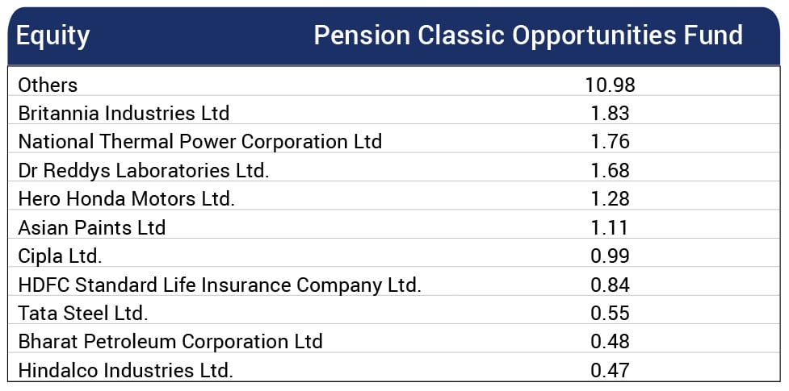Click the 1.76 value cell
The height and width of the screenshot is (391, 789).
[610, 142]
